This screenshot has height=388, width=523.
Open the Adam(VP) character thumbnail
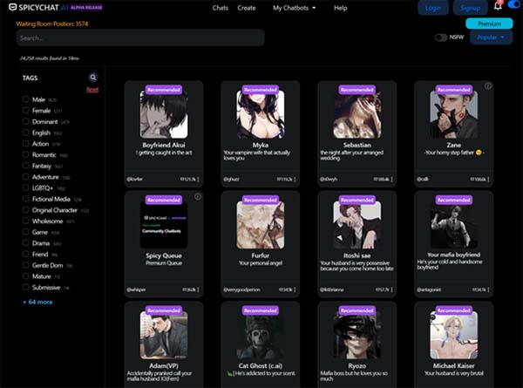(164, 335)
